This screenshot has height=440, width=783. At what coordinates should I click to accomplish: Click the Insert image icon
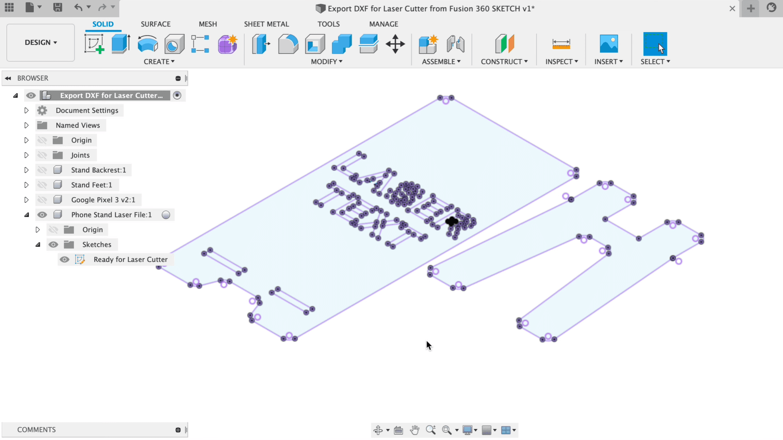coord(608,44)
